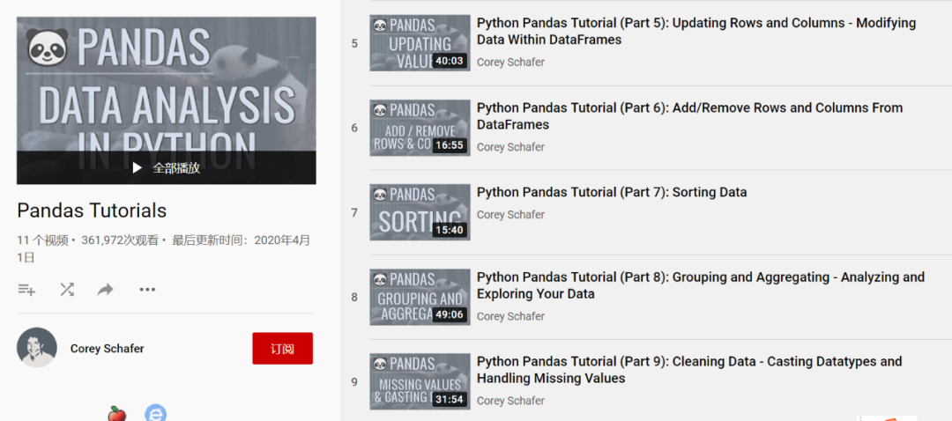Click the index number 9 beside Part 9
This screenshot has height=421, width=952.
(354, 382)
